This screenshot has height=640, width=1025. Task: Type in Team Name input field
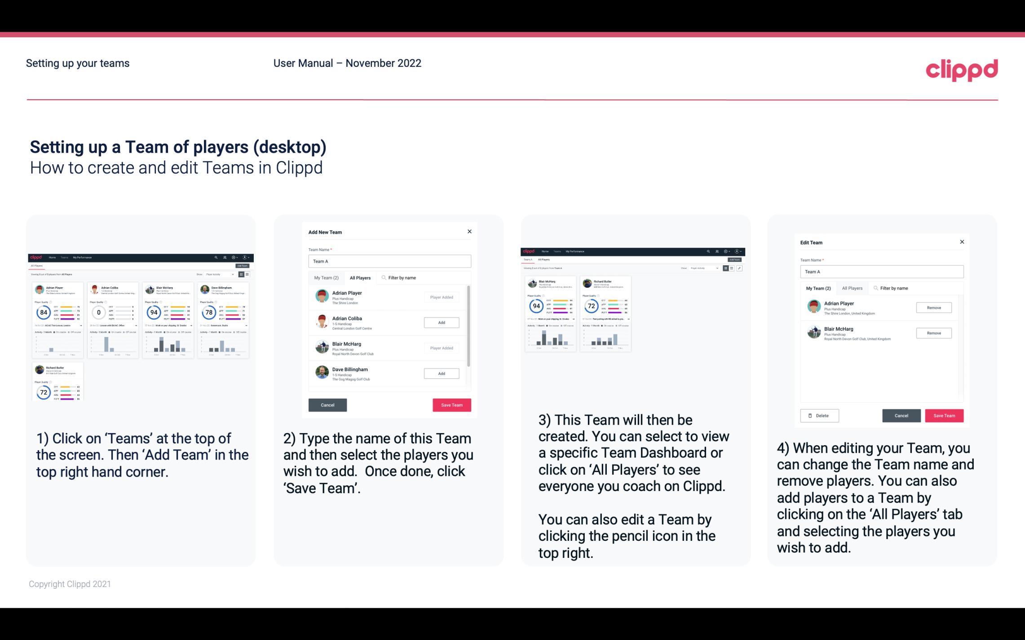point(389,260)
